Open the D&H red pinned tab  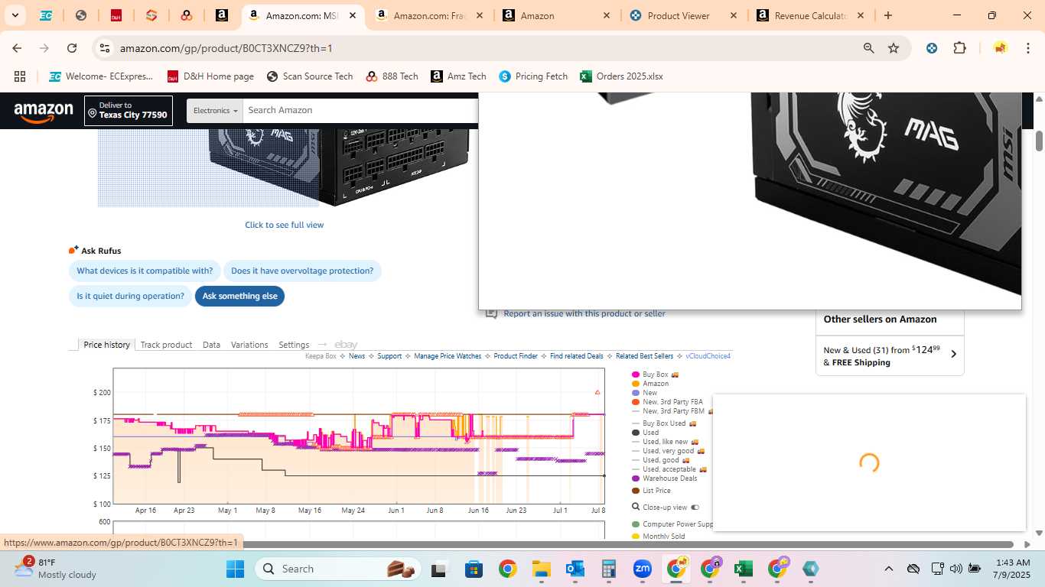[x=116, y=15]
